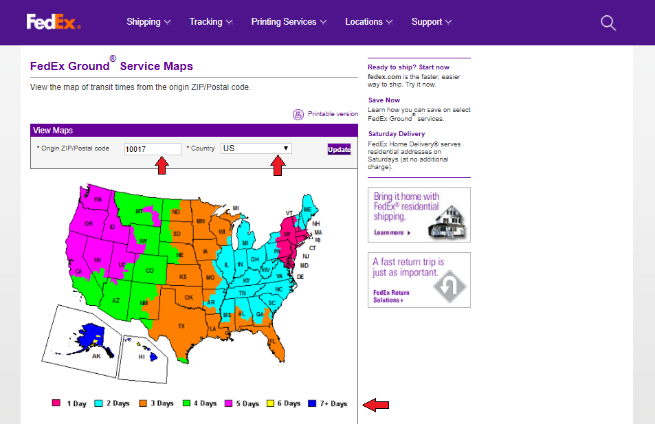The image size is (655, 424).
Task: Click the Saturday Delivery link
Action: pos(397,134)
